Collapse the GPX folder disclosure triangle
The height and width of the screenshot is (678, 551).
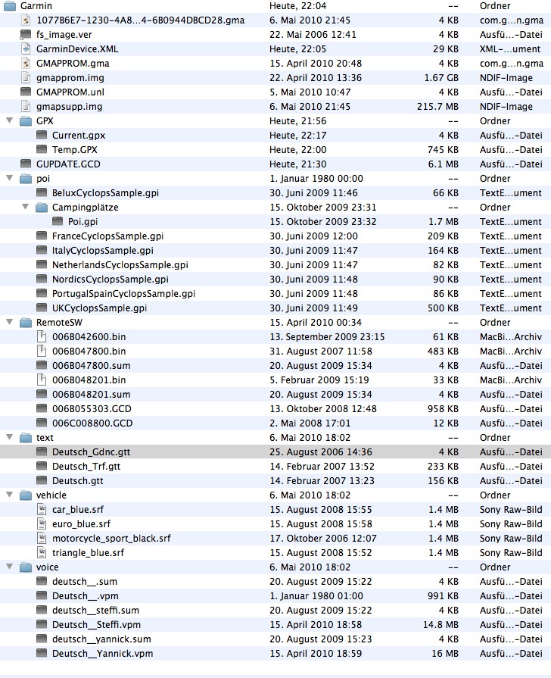(x=9, y=120)
